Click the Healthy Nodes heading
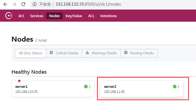Viewport: 196px width, 105px height. tap(29, 72)
